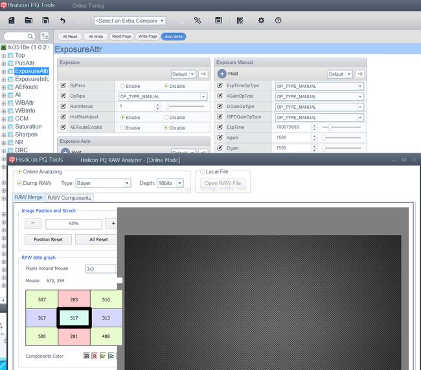The image size is (421, 370).
Task: Select Enable for ByPass
Action: [122, 86]
